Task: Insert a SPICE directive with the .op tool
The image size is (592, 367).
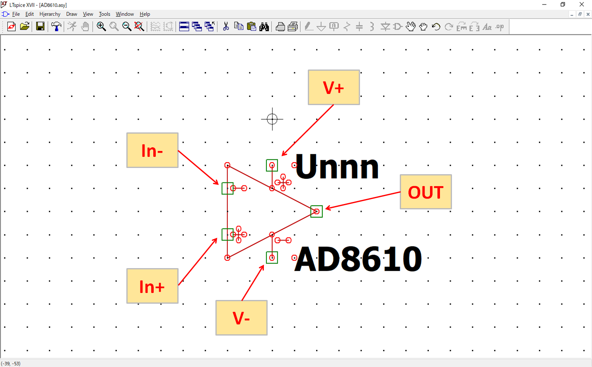Action: [498, 27]
